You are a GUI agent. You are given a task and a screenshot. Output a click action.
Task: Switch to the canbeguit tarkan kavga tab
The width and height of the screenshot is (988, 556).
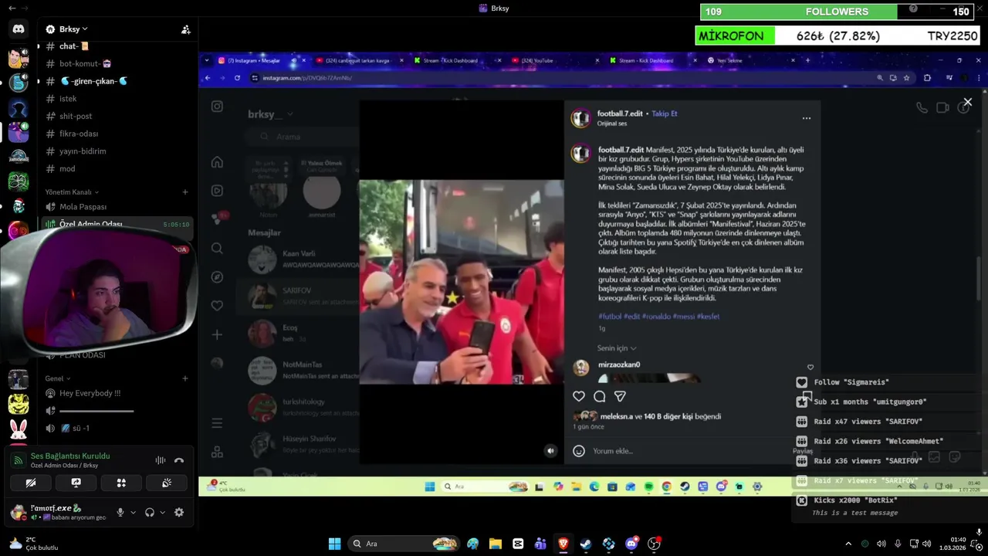357,60
